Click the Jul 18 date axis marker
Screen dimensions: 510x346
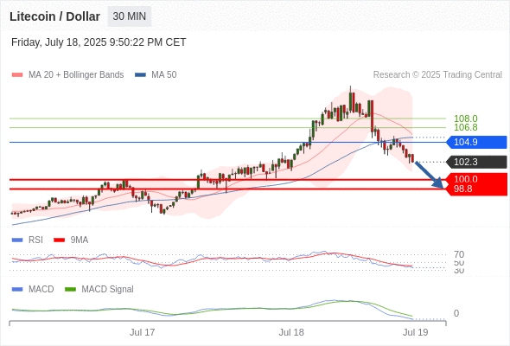pyautogui.click(x=291, y=332)
